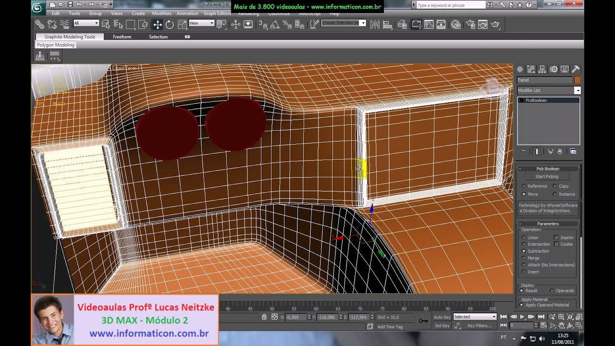This screenshot has height=346, width=615.
Task: Play the animation
Action: pos(522,317)
